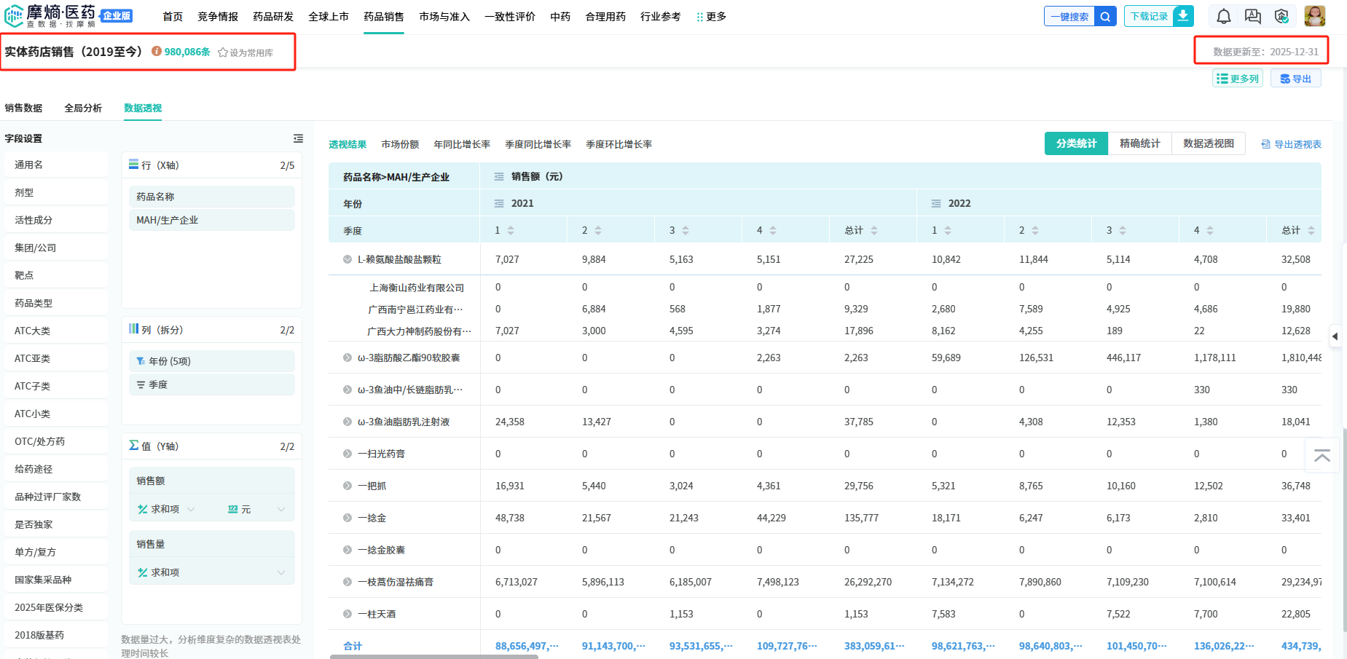Open the 元 unit dropdown under 销售额
1347x659 pixels.
(x=280, y=509)
